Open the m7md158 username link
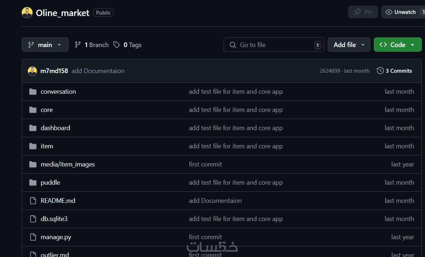Screen dimensions: 425x257 (x=54, y=71)
